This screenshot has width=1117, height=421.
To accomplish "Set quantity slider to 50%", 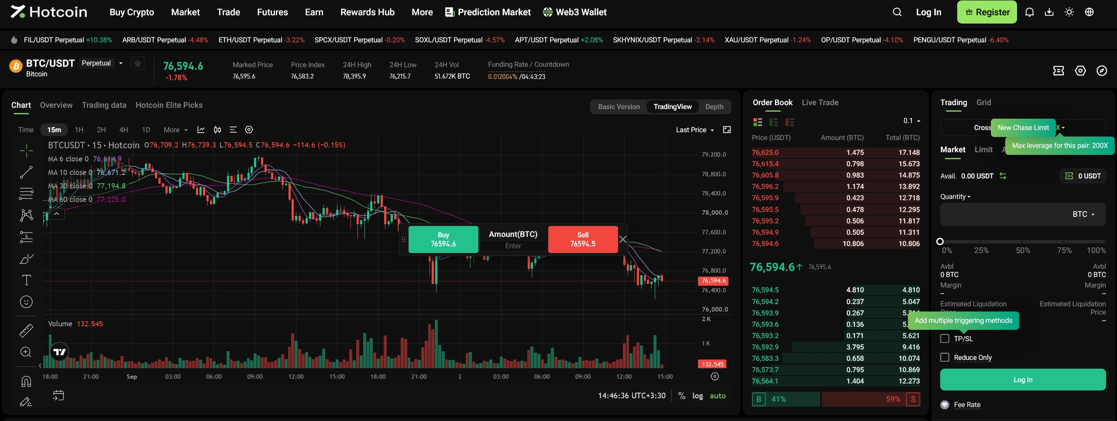I will coord(1022,241).
